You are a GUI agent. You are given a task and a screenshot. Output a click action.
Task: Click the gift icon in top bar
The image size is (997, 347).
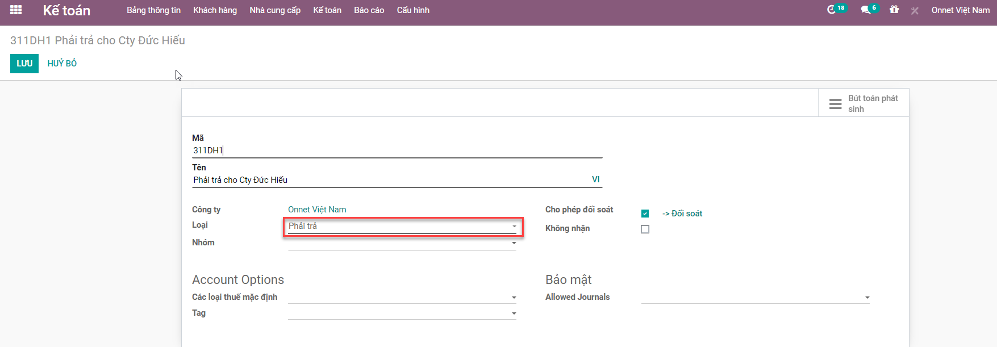coord(894,10)
